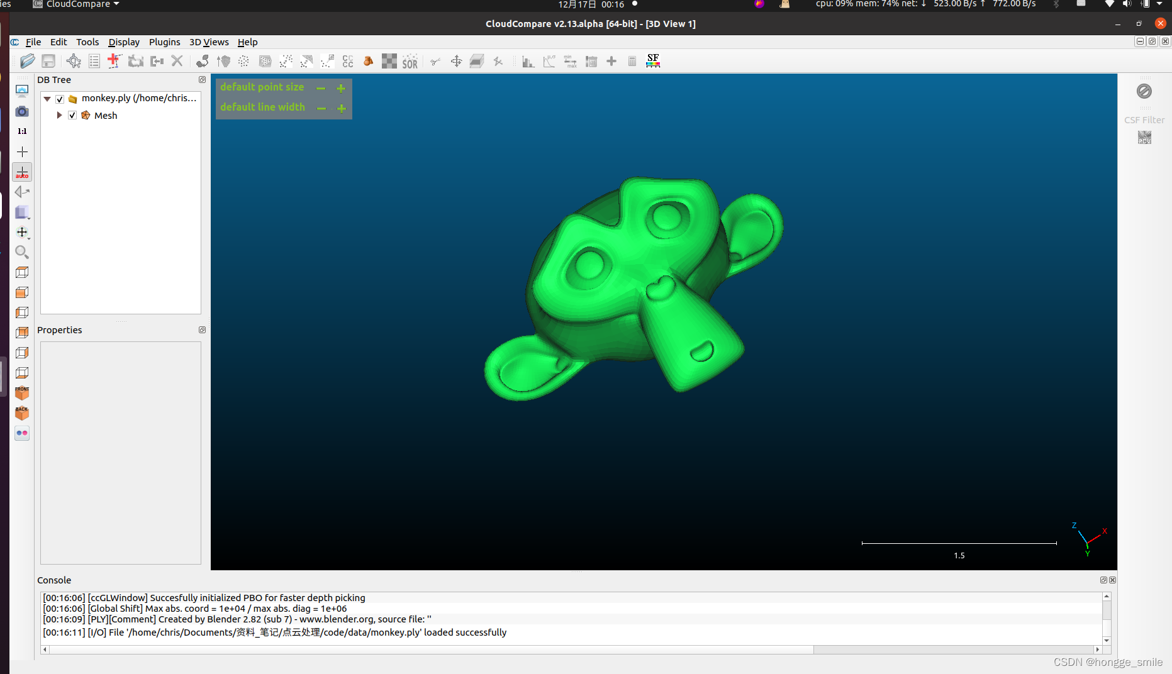The height and width of the screenshot is (674, 1172).
Task: Open the SOR filter tool
Action: click(x=410, y=61)
